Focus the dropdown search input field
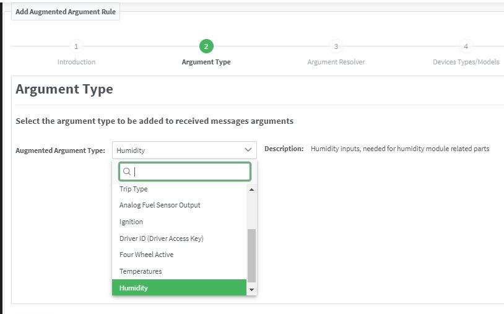Viewport: 504px width, 314px height. (x=185, y=172)
